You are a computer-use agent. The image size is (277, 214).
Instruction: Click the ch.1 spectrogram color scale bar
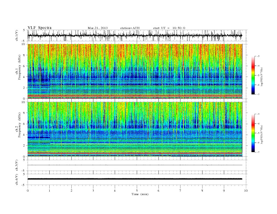253,75
